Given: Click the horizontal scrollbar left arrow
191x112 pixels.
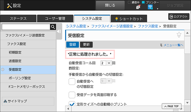Looking at the screenshot, I should [x=68, y=109].
